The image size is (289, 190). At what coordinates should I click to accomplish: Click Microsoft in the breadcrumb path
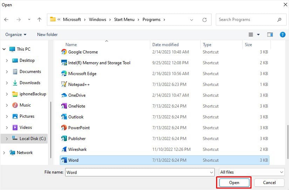coord(72,20)
